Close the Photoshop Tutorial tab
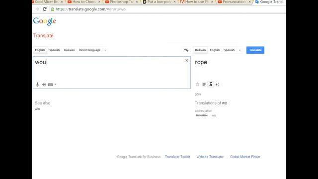This screenshot has height=179, width=318. point(137,2)
